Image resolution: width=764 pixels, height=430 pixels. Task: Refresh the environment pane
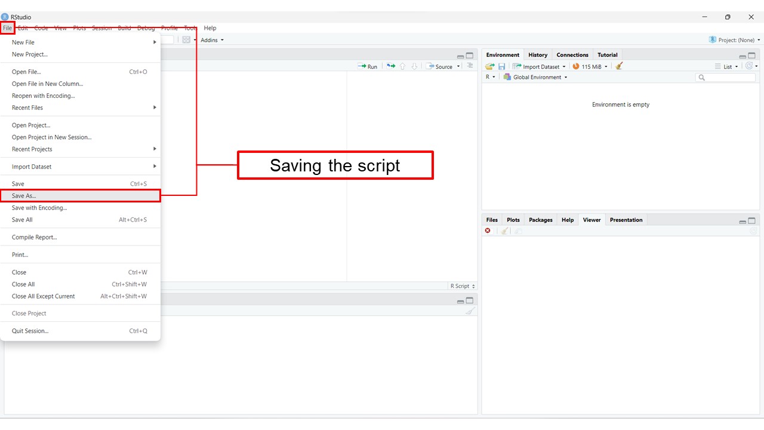(749, 66)
